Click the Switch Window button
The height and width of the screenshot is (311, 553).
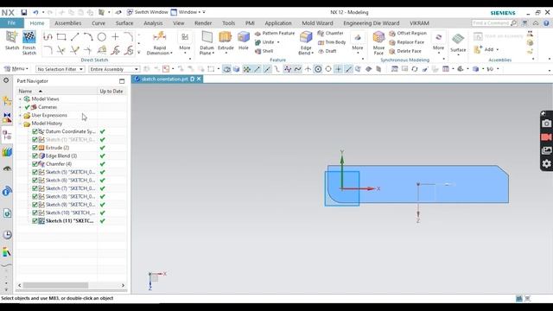point(148,12)
